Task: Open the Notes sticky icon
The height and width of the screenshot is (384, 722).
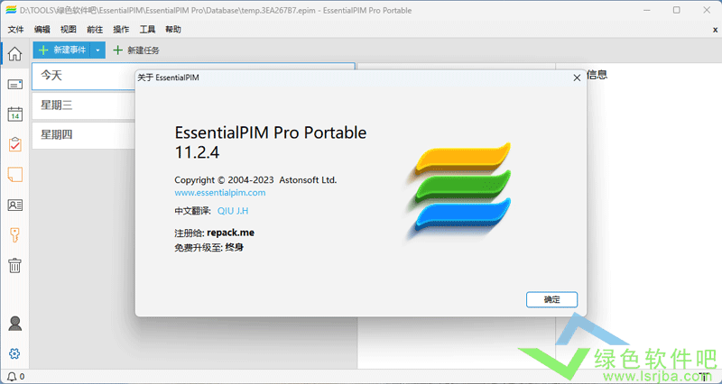Action: pos(14,175)
